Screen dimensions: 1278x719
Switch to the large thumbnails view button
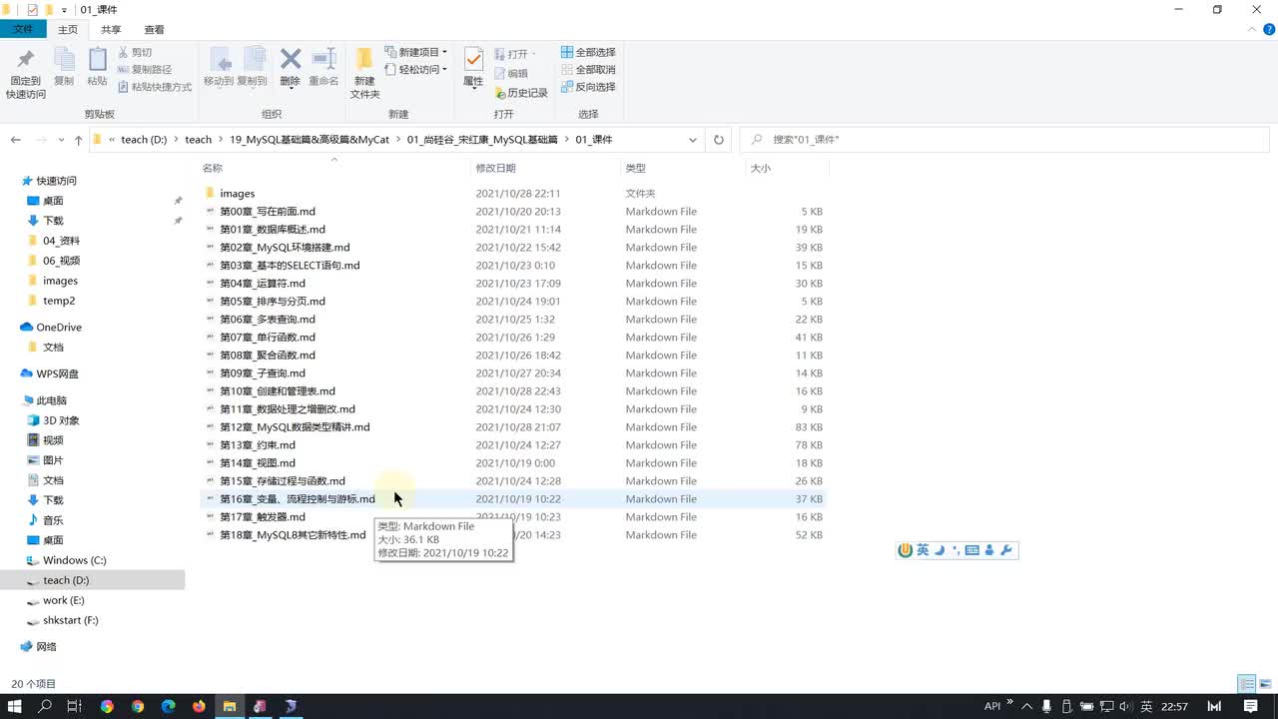[x=1264, y=684]
